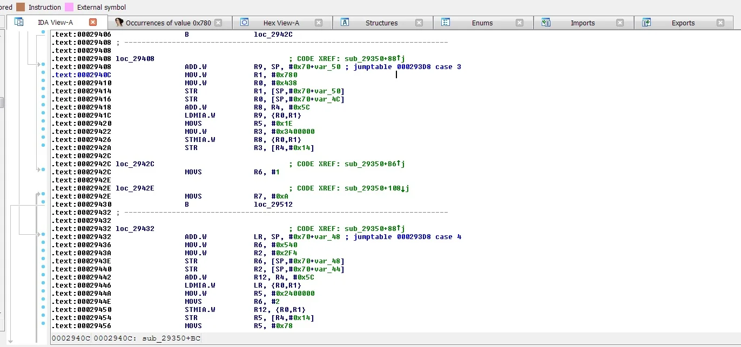Viewport: 741px width, 347px height.
Task: Click the Imports tab icon
Action: [546, 22]
